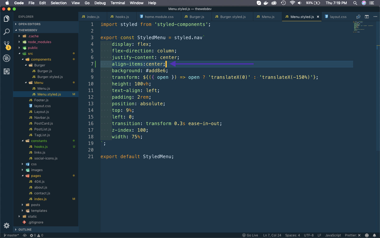
Task: Open the Creative Cloud menu bar icon
Action: click(274, 3)
